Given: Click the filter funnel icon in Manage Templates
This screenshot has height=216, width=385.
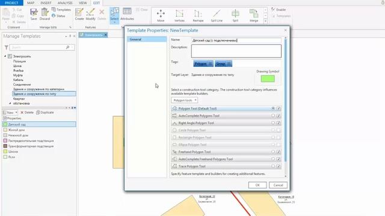Looking at the screenshot, I should (6, 47).
